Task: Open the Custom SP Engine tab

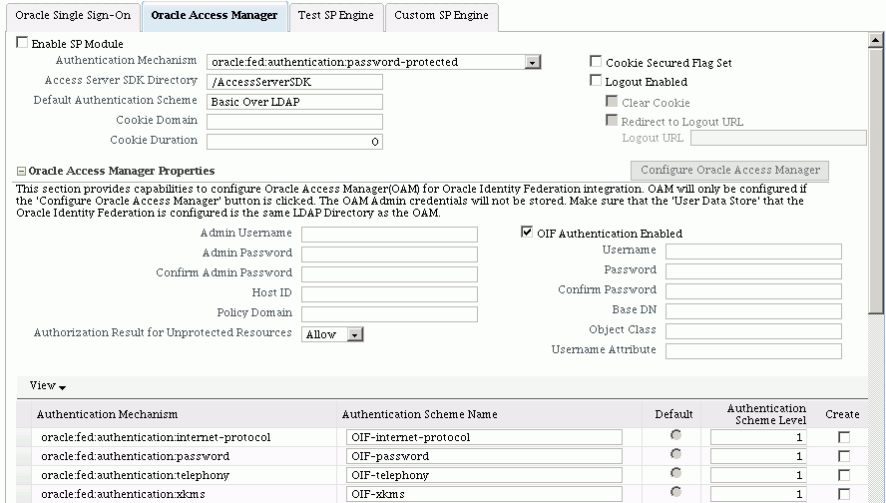Action: [441, 16]
